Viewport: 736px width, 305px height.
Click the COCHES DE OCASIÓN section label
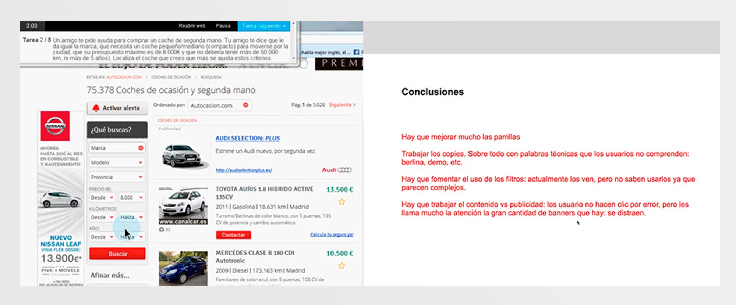[x=177, y=121]
